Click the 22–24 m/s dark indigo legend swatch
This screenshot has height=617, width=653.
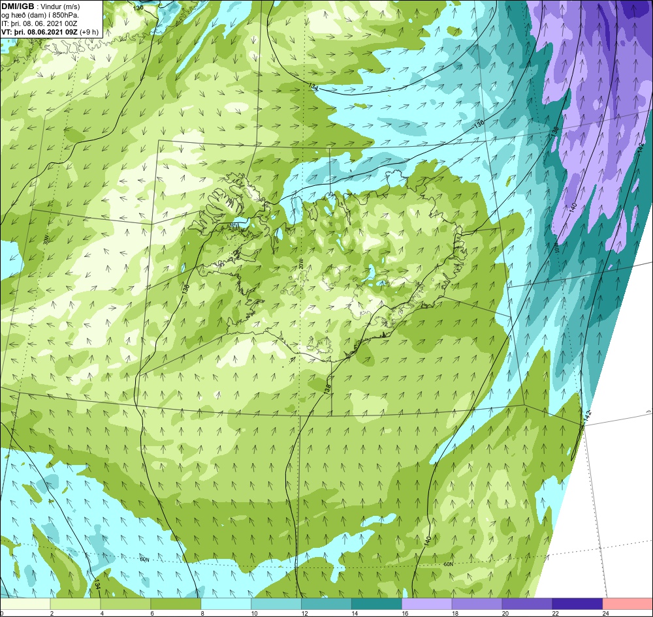click(578, 604)
